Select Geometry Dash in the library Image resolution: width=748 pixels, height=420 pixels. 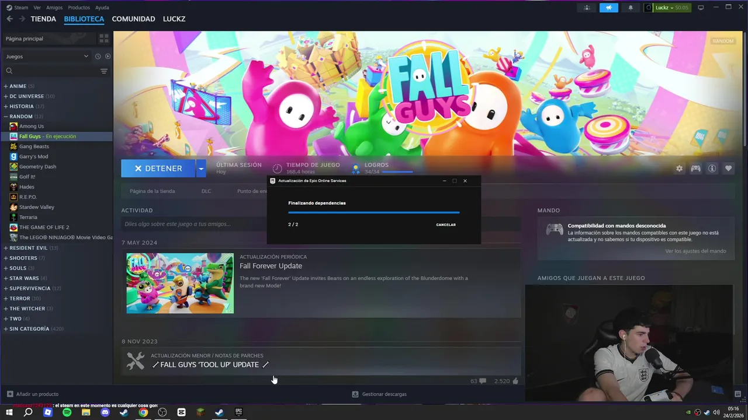[38, 167]
